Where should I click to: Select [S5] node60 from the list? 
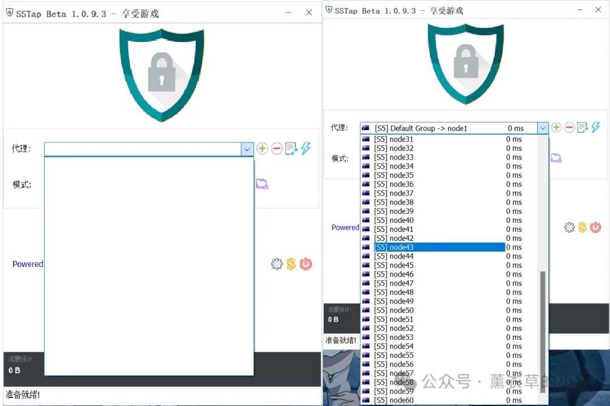449,400
